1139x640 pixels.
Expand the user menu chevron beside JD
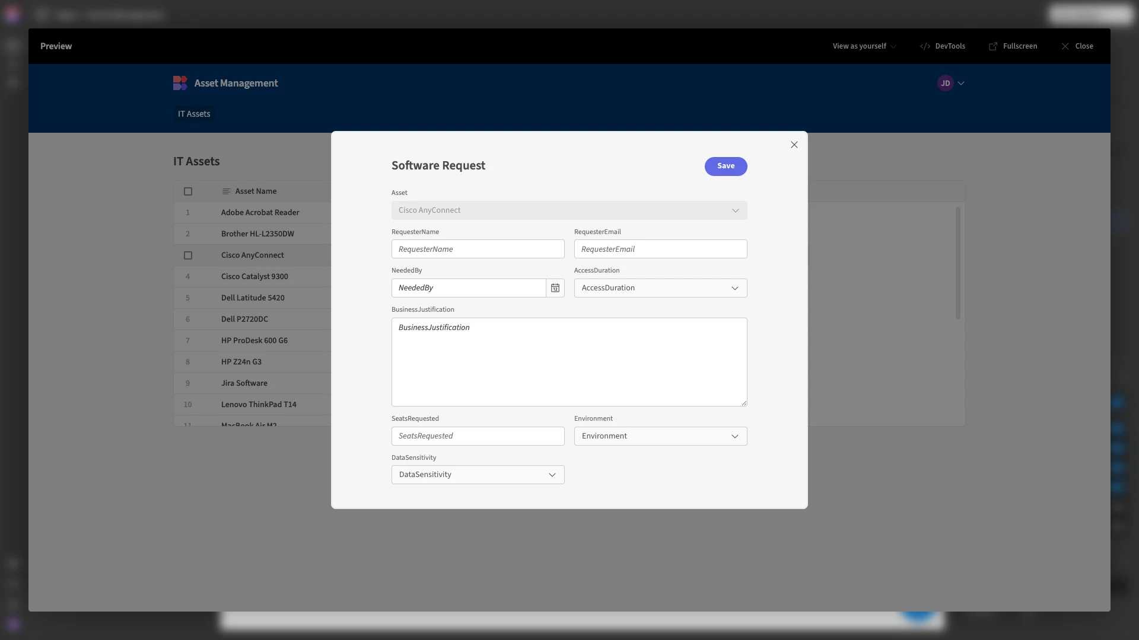961,84
